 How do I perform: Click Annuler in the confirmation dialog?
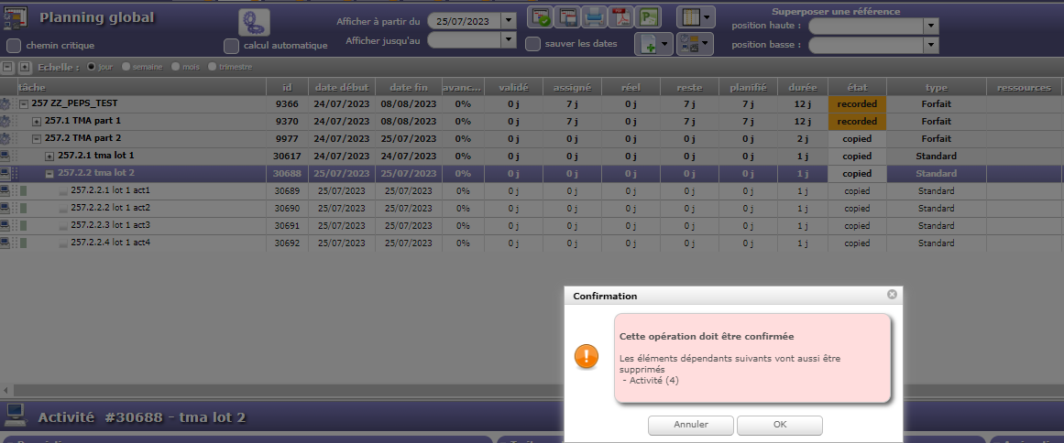pos(691,425)
